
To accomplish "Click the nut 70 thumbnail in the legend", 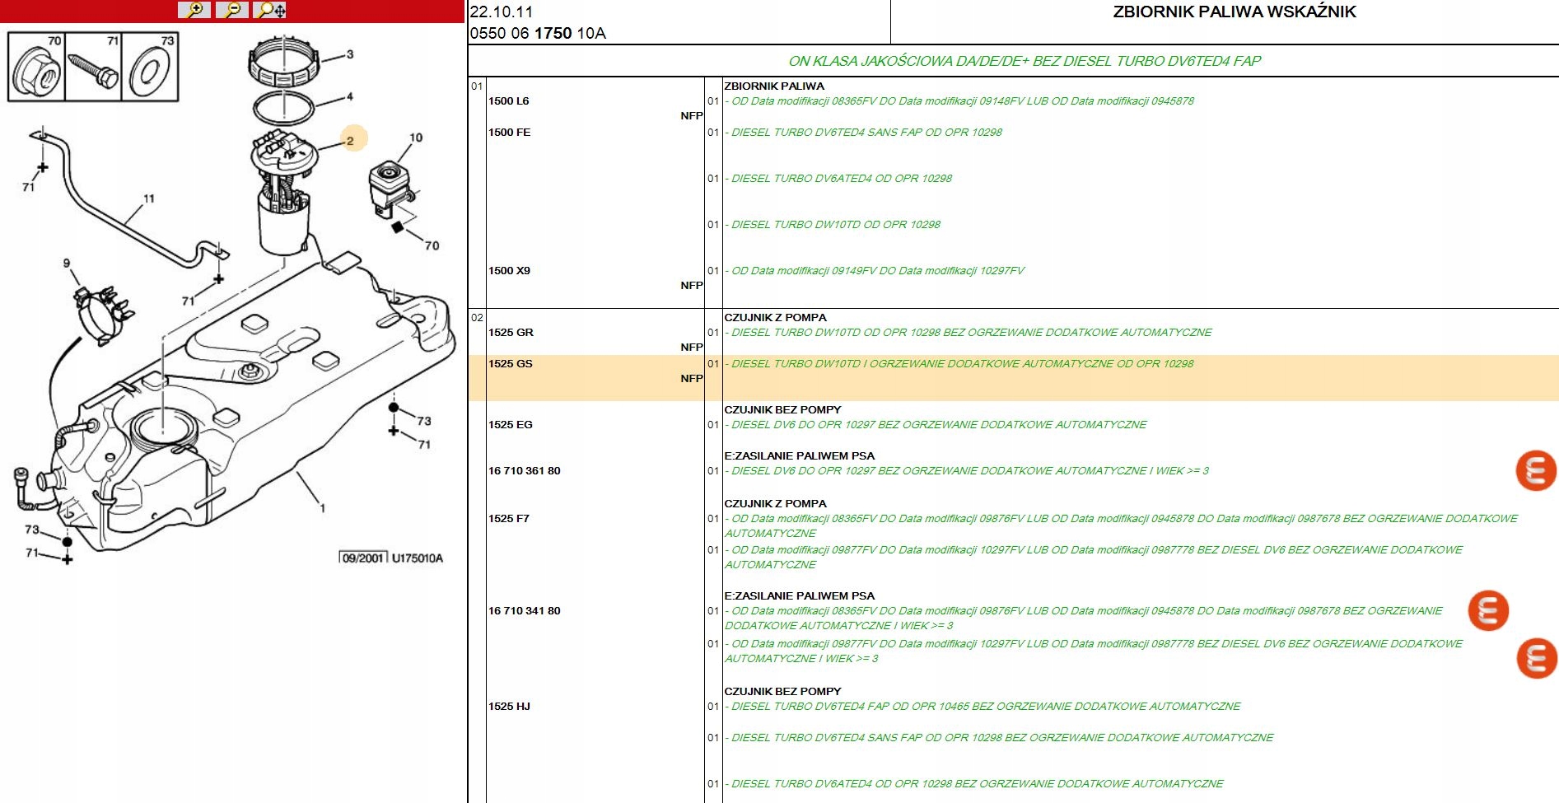I will tap(36, 68).
